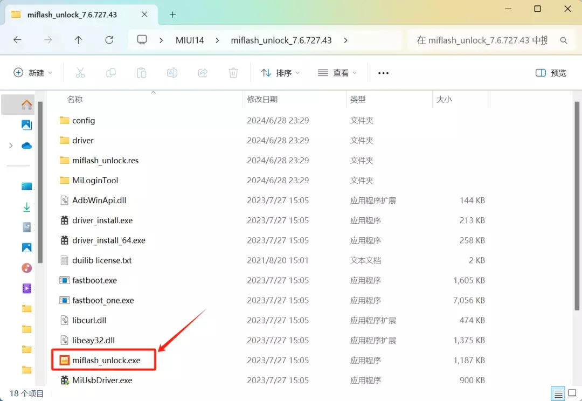Open Home in the navigation sidebar
The width and height of the screenshot is (582, 401).
[26, 105]
